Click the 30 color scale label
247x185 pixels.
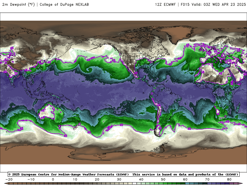119,179
